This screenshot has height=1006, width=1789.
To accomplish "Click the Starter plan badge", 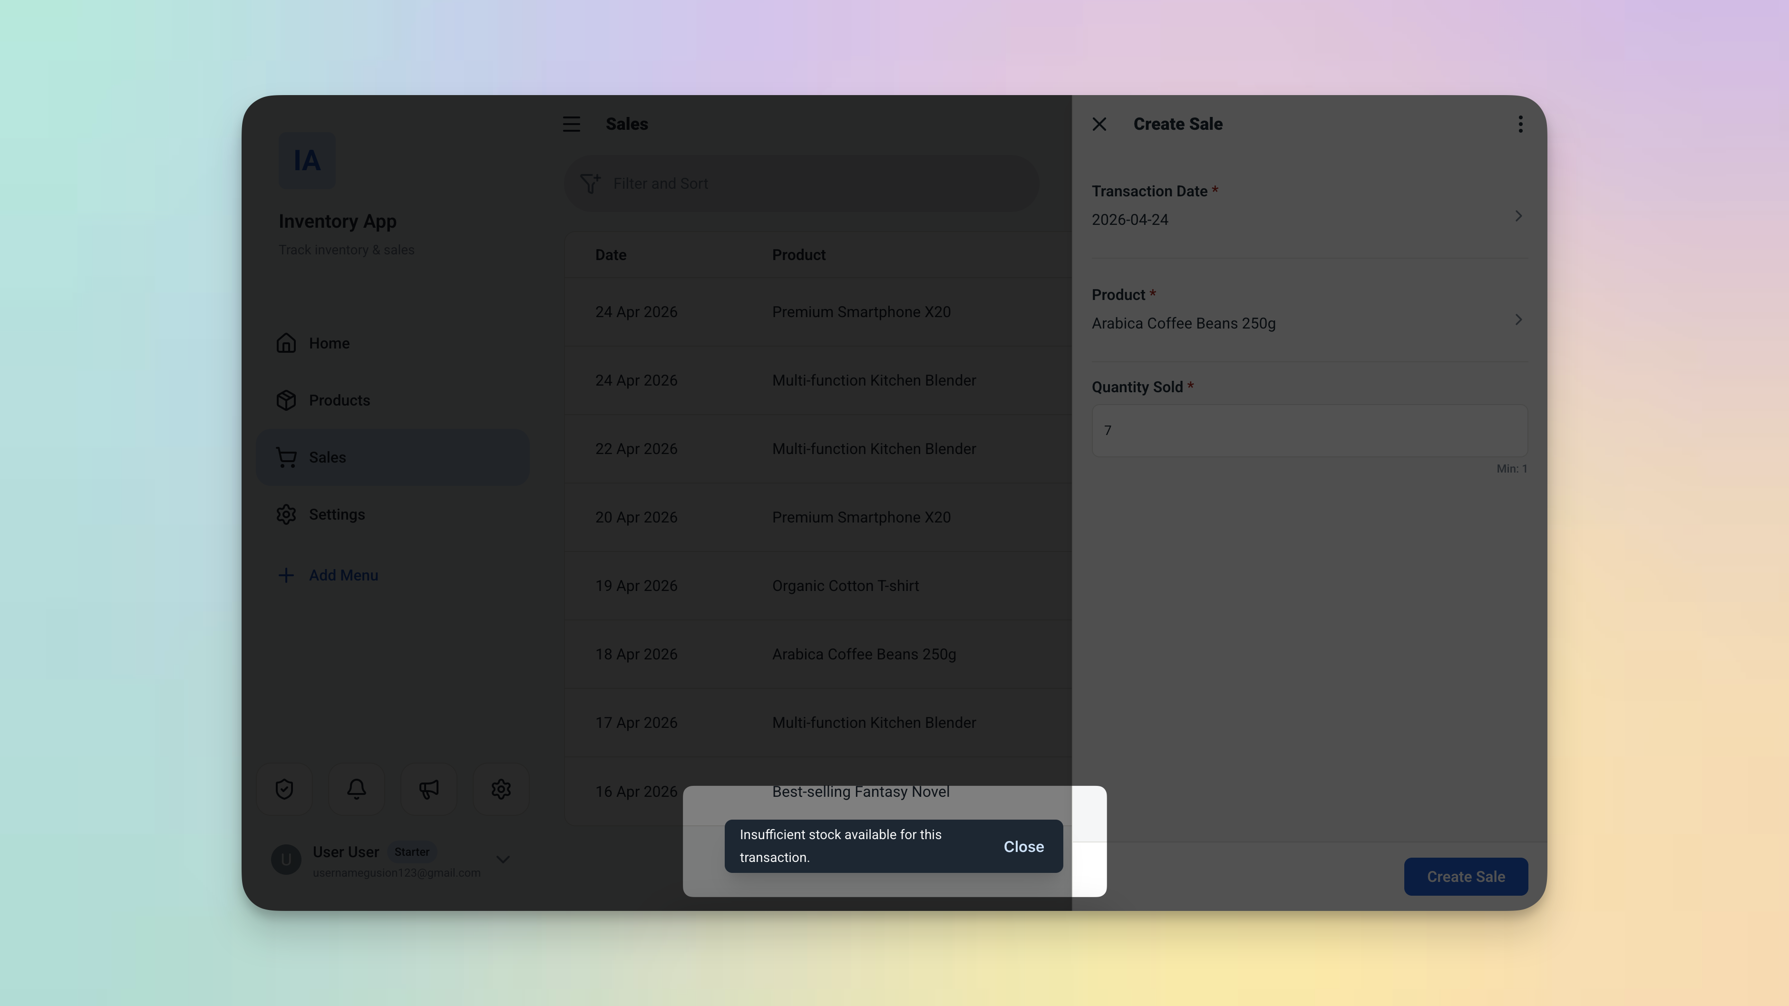I will pyautogui.click(x=412, y=852).
